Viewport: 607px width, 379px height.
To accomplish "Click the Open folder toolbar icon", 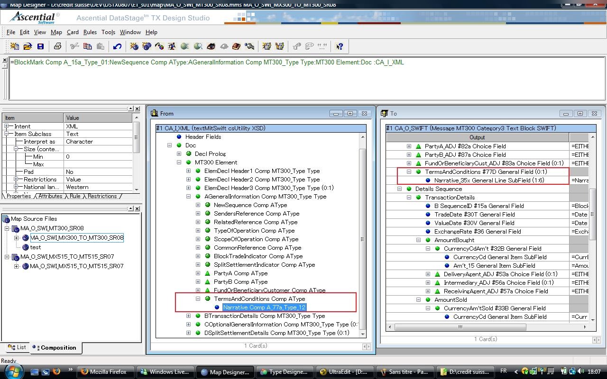I will tap(28, 46).
